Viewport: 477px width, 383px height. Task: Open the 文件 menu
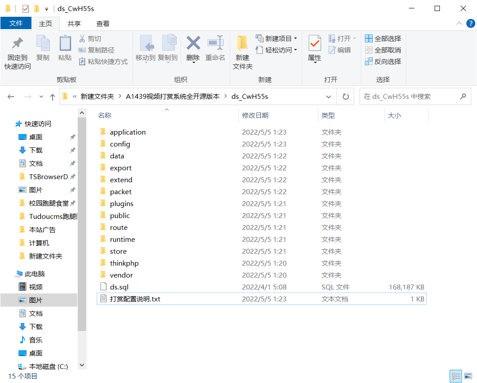[x=16, y=23]
